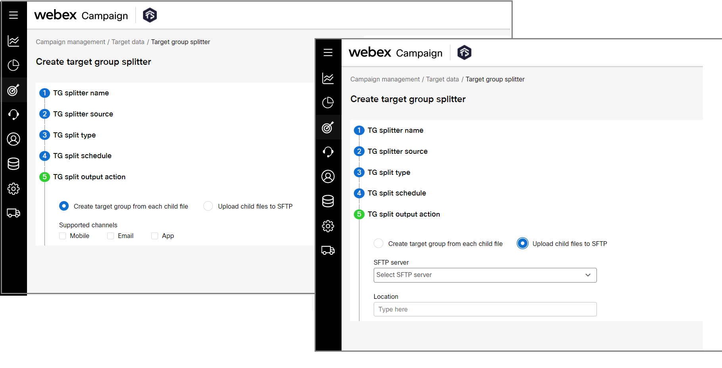This screenshot has height=368, width=722.
Task: Click the Location 'Type here' input field
Action: coord(485,309)
